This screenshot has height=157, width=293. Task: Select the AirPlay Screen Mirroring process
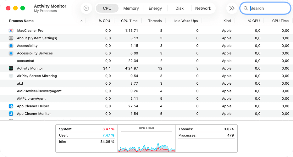click(37, 76)
